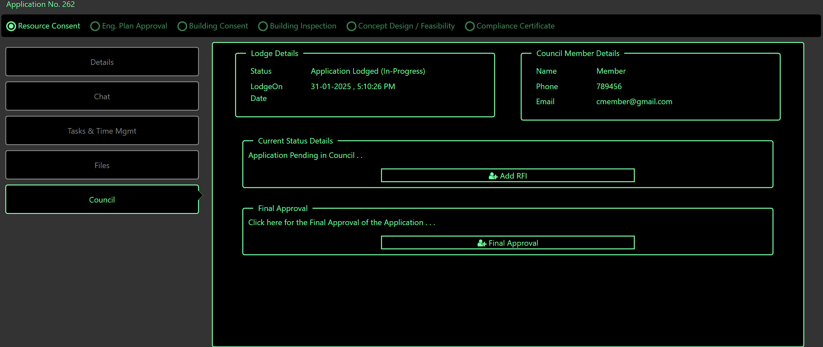Select the Building Consent radio button

click(182, 26)
